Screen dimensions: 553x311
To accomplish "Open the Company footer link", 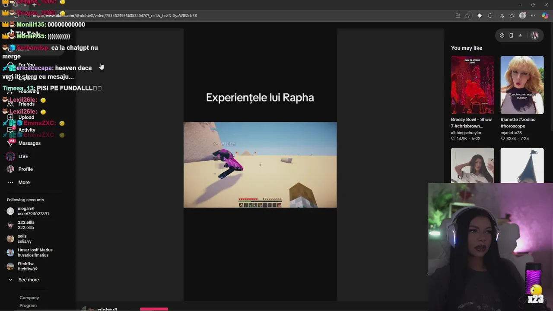I will tap(29, 298).
